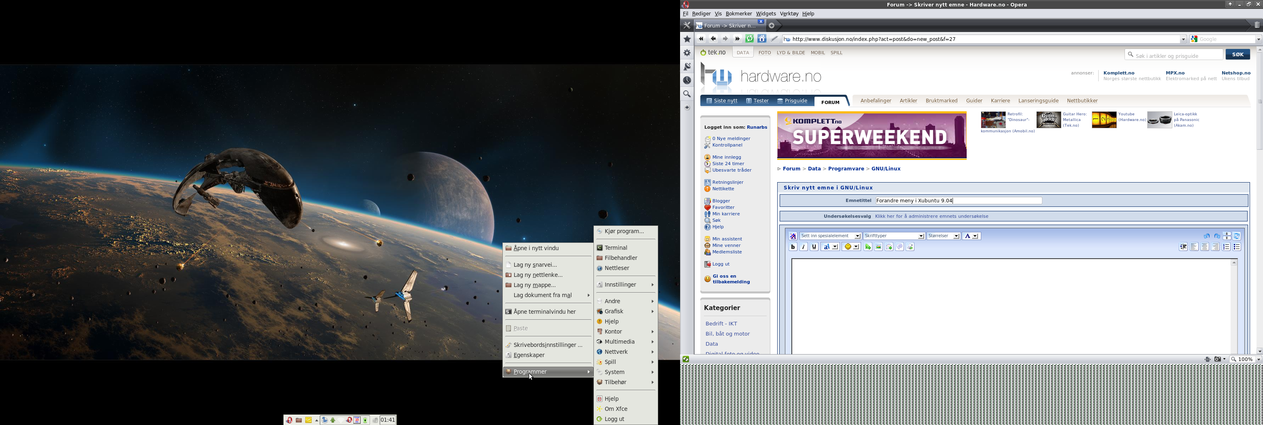
Task: Open the 'Skrifttyper' font dropdown
Action: pos(894,236)
